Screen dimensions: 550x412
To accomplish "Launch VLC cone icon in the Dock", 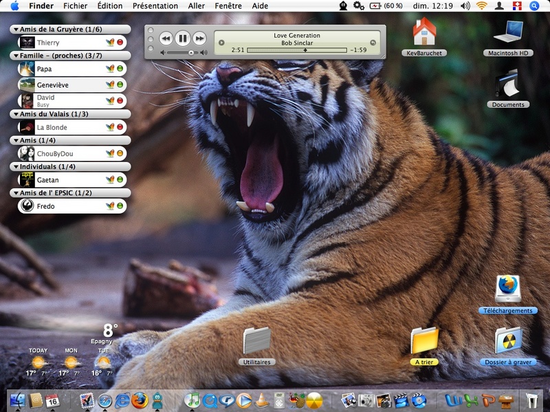I will pyautogui.click(x=262, y=400).
